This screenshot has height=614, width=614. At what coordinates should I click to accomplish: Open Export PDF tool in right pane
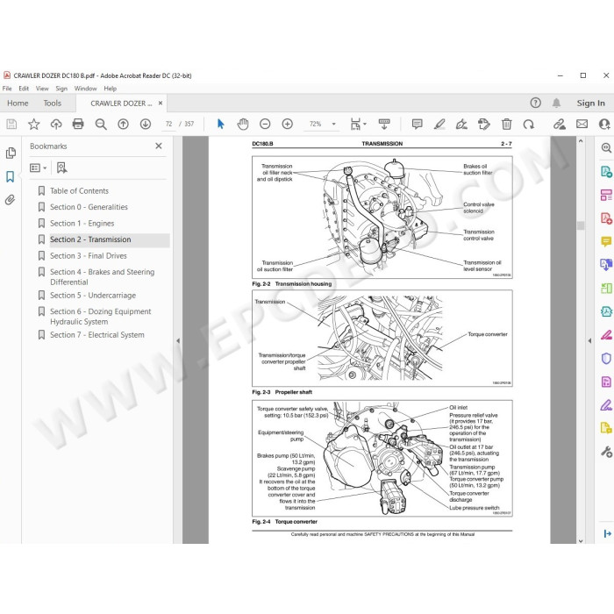coord(606,171)
